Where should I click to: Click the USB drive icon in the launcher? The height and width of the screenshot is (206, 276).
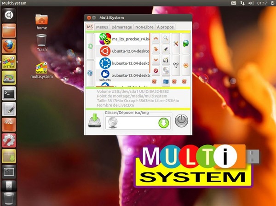pos(9,186)
